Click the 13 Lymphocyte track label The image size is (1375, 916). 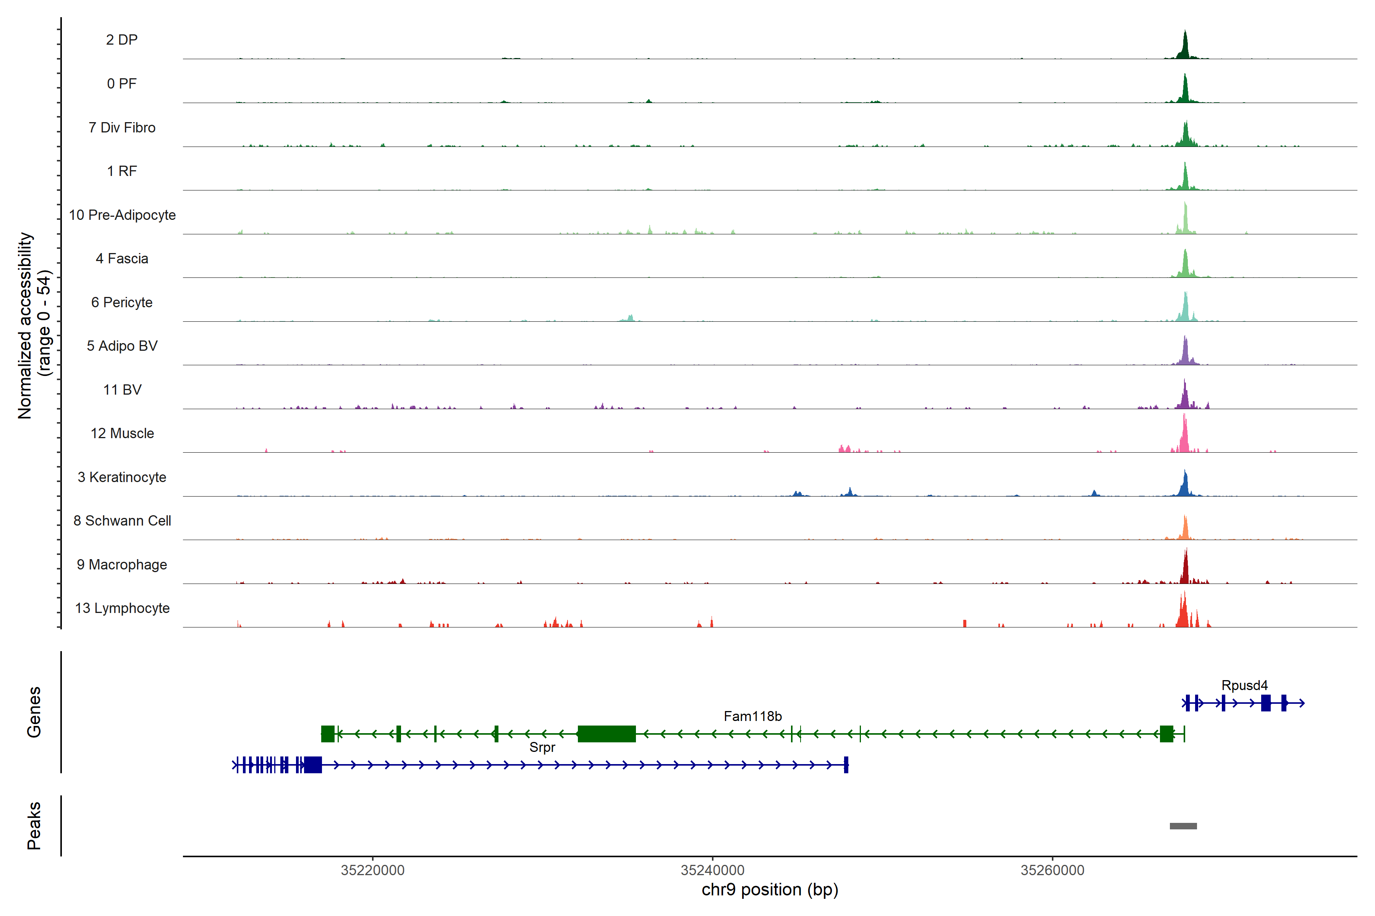click(122, 608)
